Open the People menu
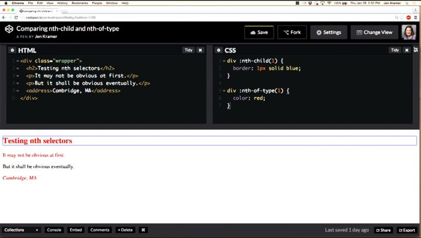This screenshot has width=421, height=238. 97,3
